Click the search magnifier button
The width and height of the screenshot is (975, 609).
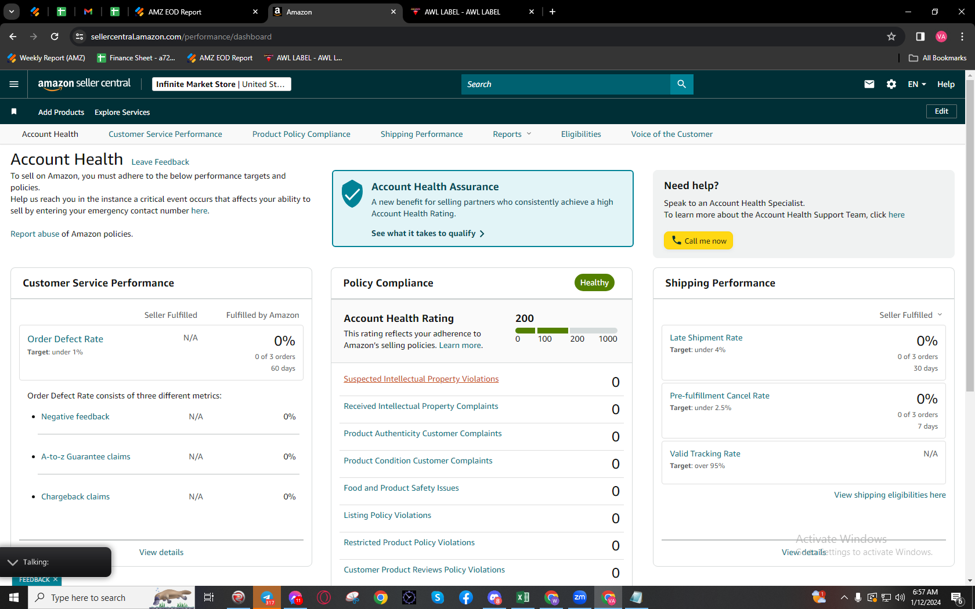tap(681, 84)
